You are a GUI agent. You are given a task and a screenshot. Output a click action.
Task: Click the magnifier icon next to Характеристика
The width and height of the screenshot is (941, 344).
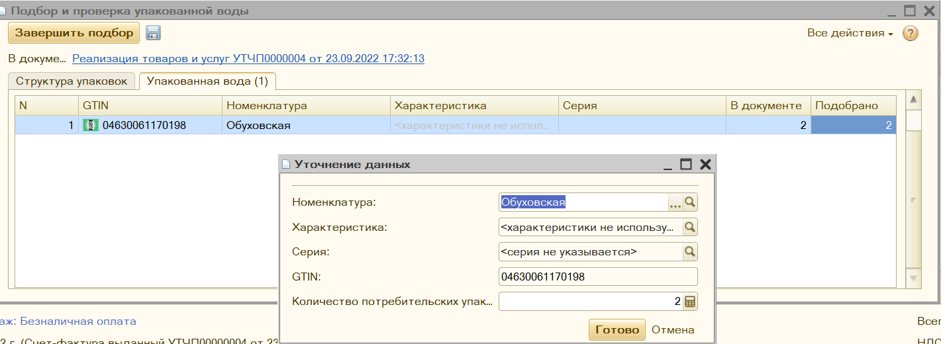690,228
